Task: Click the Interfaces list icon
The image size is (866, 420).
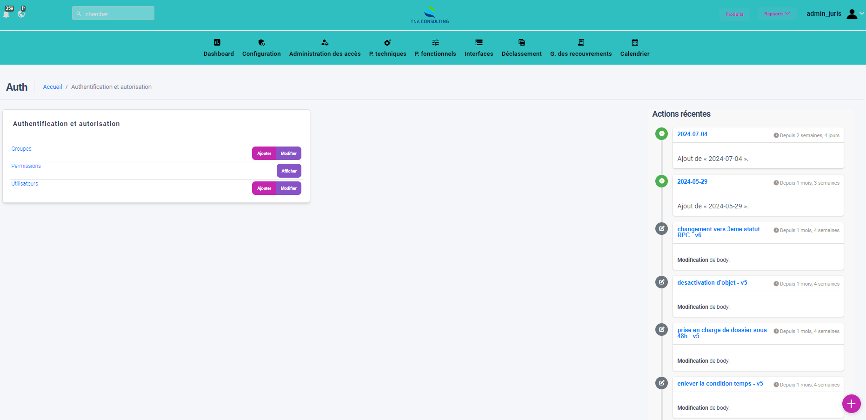Action: [x=479, y=42]
